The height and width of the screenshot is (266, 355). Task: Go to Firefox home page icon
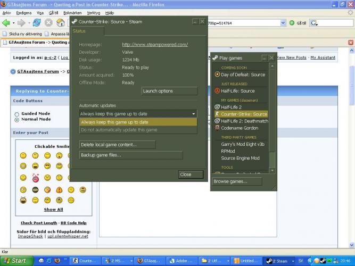[61, 23]
